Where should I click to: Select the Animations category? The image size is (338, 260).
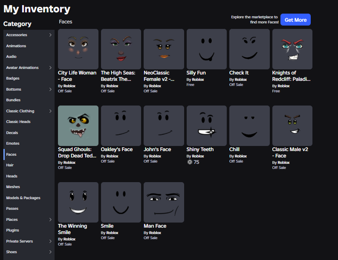coord(29,46)
